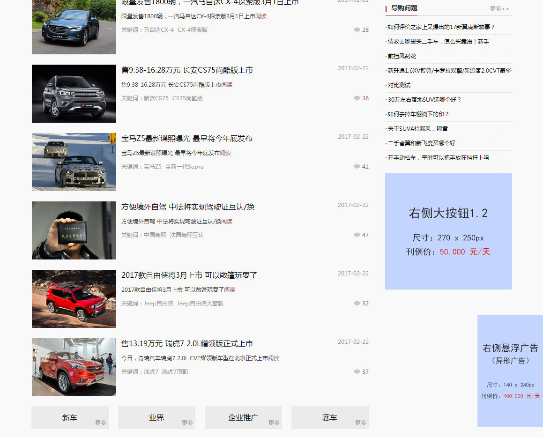Open the driving license photo thumbnail

click(74, 230)
